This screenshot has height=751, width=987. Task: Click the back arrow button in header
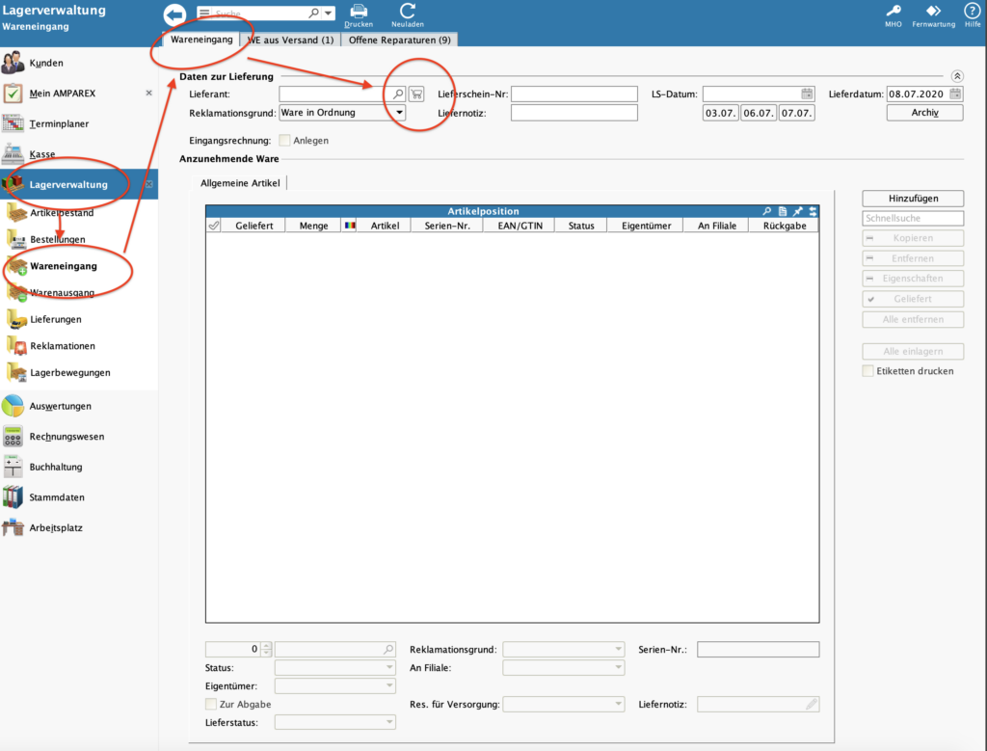coord(174,14)
